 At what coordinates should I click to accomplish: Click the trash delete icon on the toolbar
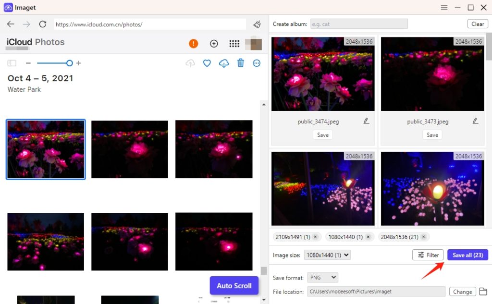pyautogui.click(x=240, y=63)
